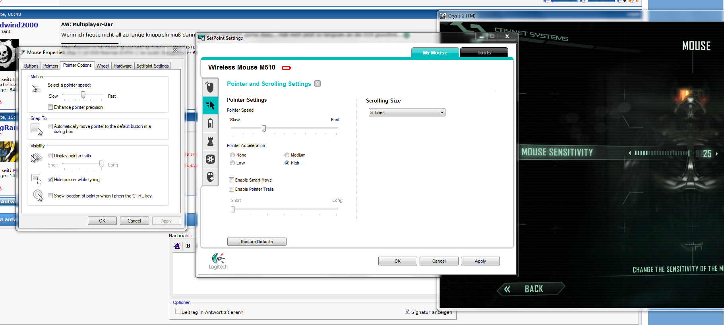The height and width of the screenshot is (325, 724).
Task: Uncheck Signatur anzeigen checkbox
Action: pos(407,311)
